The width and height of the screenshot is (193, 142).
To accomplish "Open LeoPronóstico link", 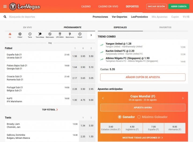I will [x=139, y=17].
